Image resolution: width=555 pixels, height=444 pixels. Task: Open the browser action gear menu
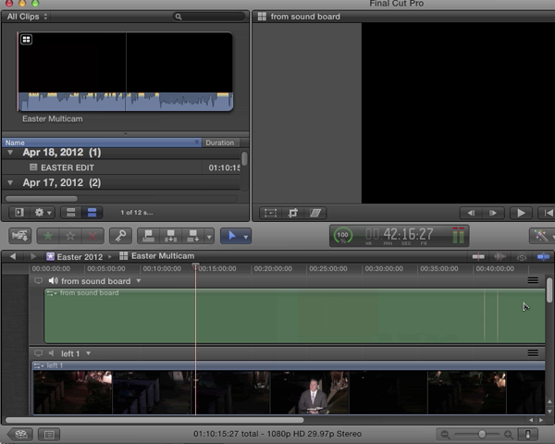pyautogui.click(x=43, y=213)
